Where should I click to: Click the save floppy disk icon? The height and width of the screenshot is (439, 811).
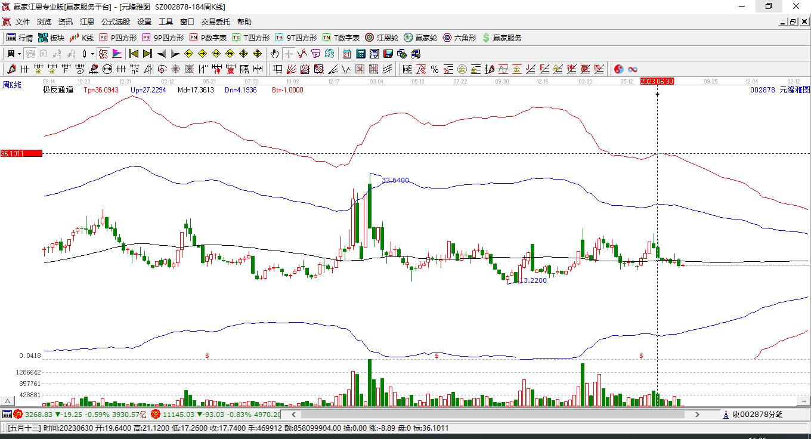(388, 54)
